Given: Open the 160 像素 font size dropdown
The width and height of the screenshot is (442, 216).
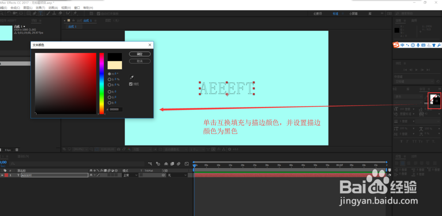Looking at the screenshot, I should pyautogui.click(x=414, y=109).
